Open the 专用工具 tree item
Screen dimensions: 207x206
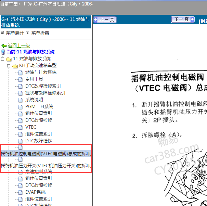click(34, 79)
